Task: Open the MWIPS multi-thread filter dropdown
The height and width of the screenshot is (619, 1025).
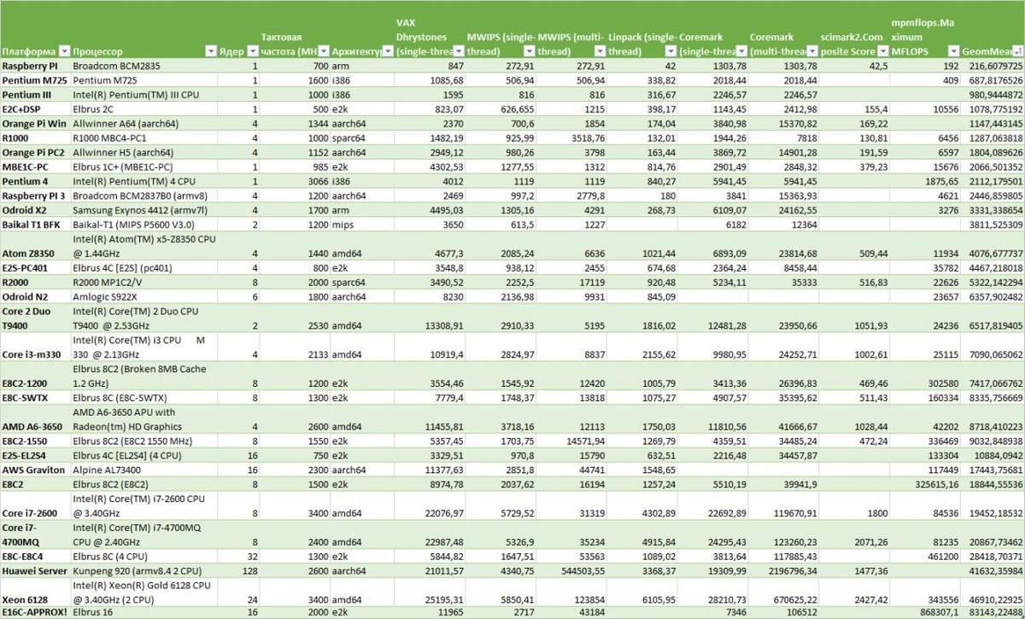Action: [x=599, y=52]
